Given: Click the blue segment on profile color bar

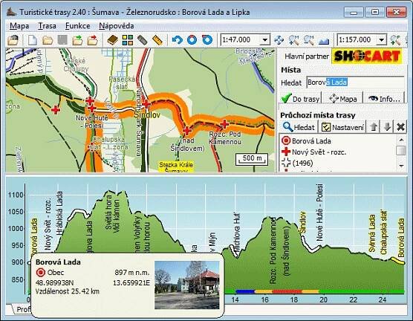Looking at the screenshot, I should pyautogui.click(x=245, y=291).
